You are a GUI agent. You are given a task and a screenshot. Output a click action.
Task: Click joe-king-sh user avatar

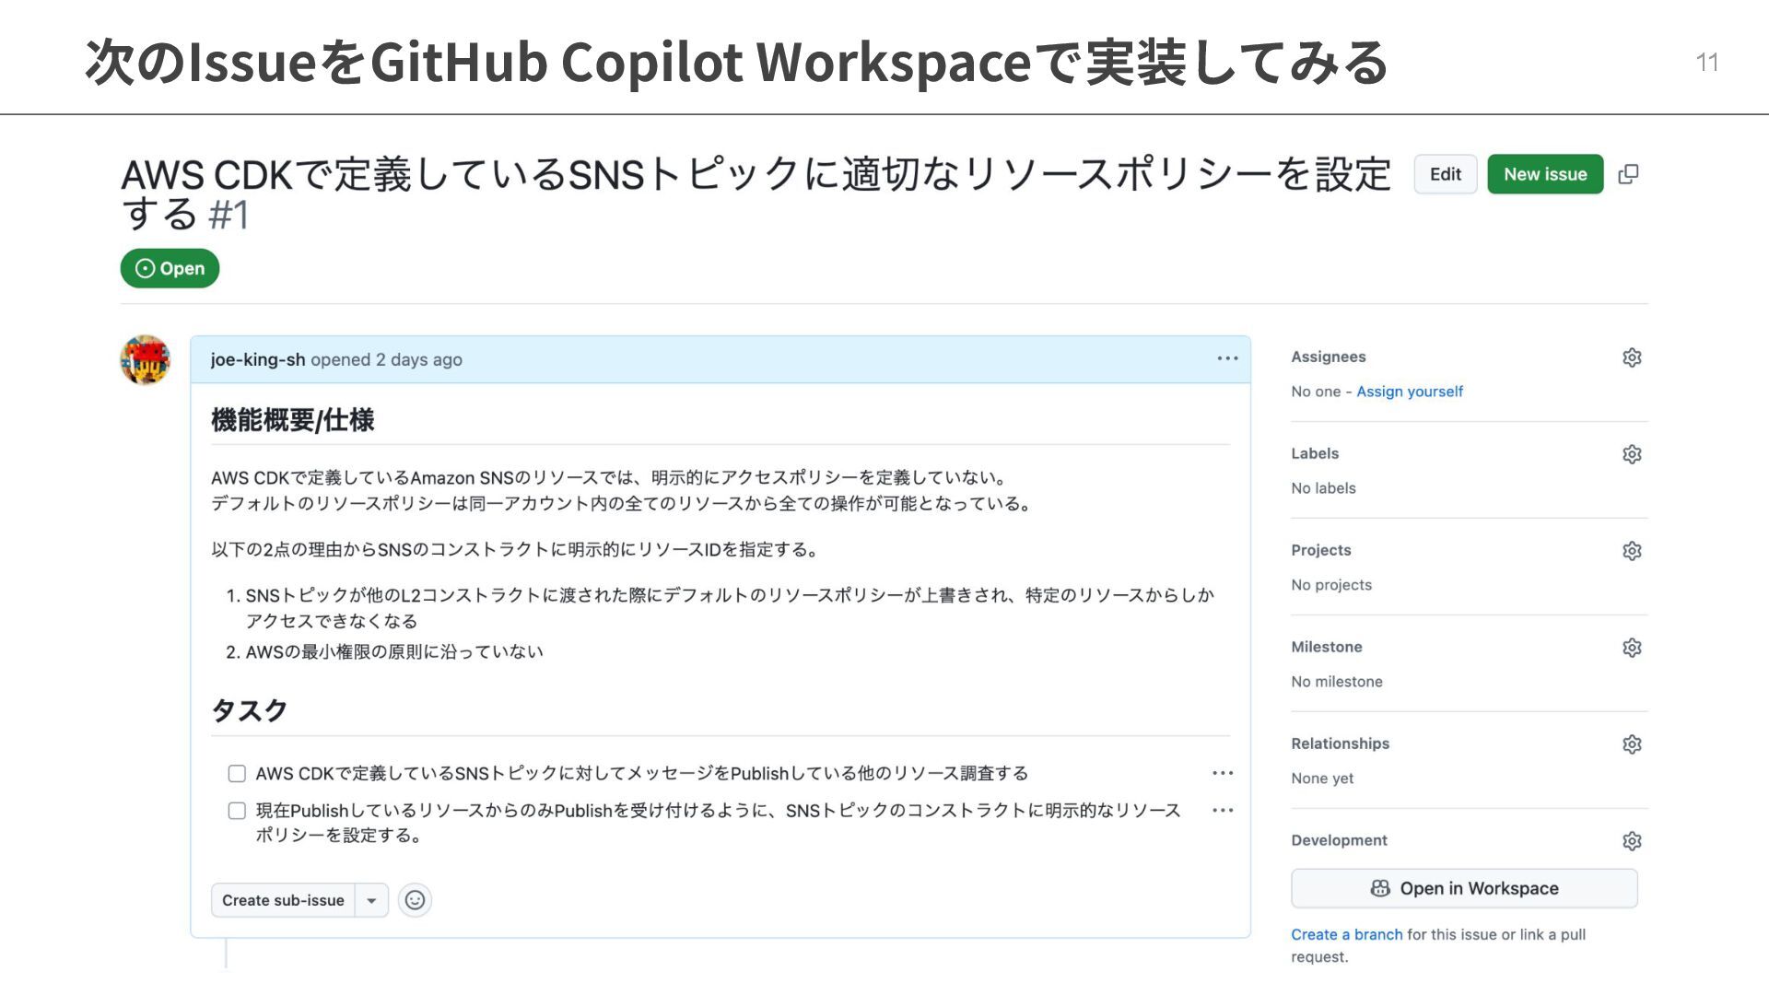[x=146, y=360]
